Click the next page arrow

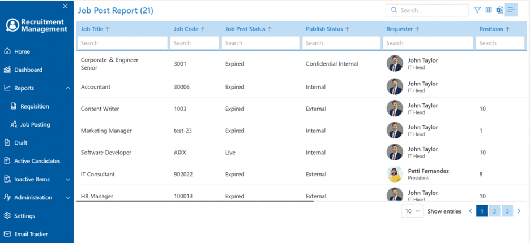point(519,211)
